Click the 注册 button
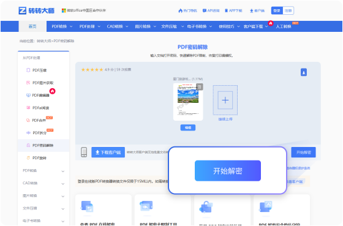This screenshot has width=343, height=226. pyautogui.click(x=288, y=10)
